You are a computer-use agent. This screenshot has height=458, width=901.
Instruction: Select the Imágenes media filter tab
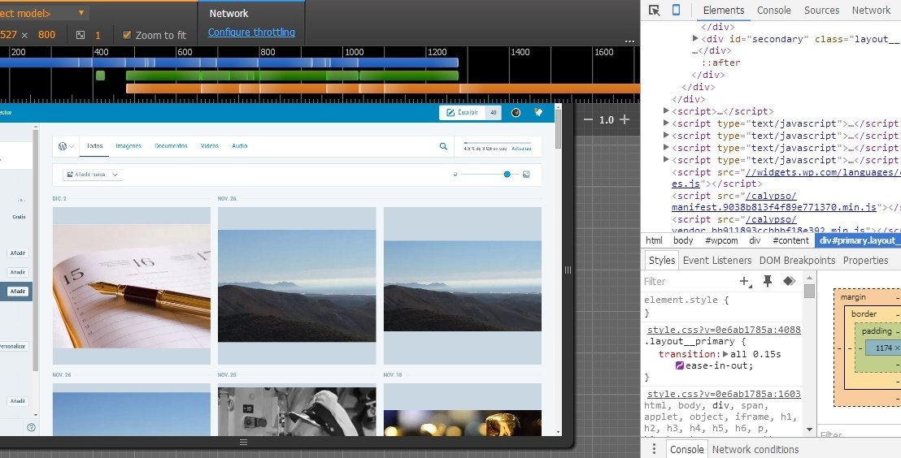(x=128, y=146)
